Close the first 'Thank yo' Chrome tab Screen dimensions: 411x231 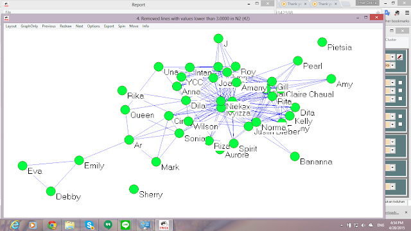click(306, 4)
